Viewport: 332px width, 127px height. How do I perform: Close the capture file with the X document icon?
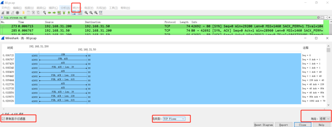pos(34,13)
